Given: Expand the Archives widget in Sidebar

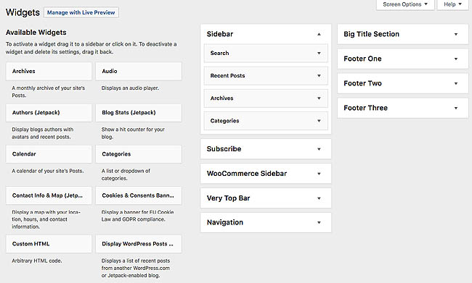Looking at the screenshot, I should 319,98.
